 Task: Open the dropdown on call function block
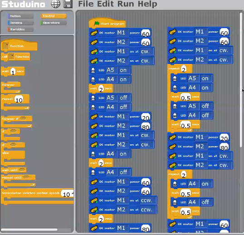click(x=11, y=57)
